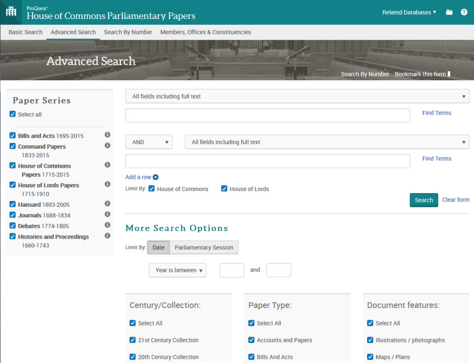474x363 pixels.
Task: Switch to the Search By Number tab
Action: pyautogui.click(x=128, y=32)
